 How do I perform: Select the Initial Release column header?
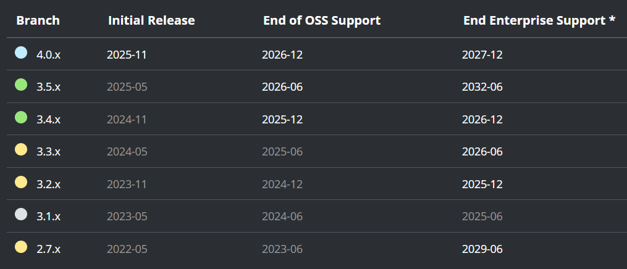coord(151,21)
